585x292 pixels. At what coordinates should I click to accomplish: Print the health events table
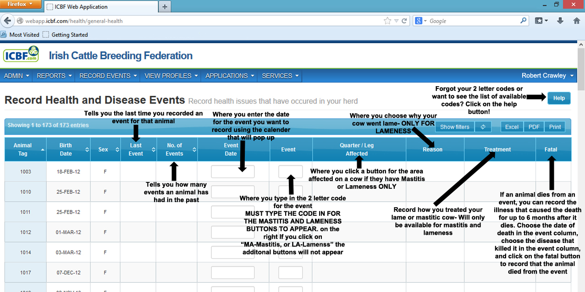[555, 127]
